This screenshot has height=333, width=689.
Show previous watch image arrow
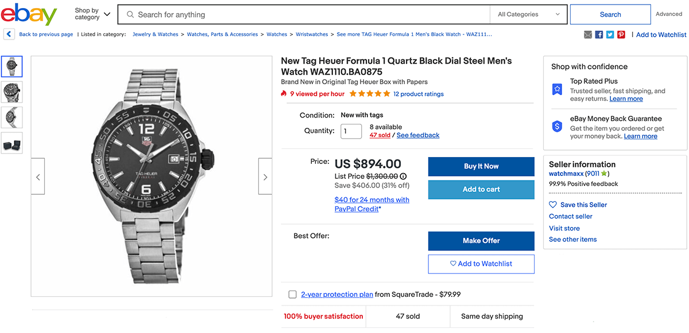click(38, 177)
